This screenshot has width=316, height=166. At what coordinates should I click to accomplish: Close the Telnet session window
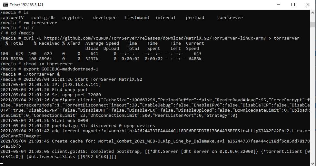click(x=308, y=5)
